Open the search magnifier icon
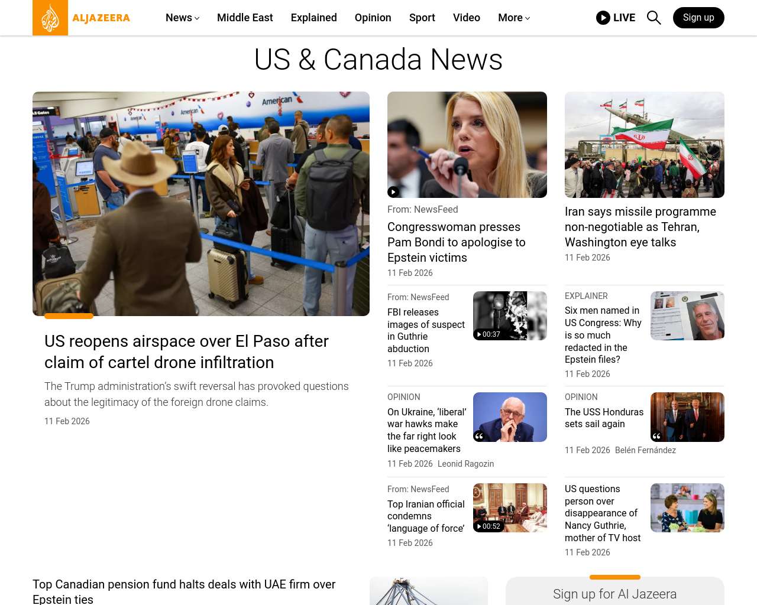Screen dimensions: 757x605 pos(654,18)
